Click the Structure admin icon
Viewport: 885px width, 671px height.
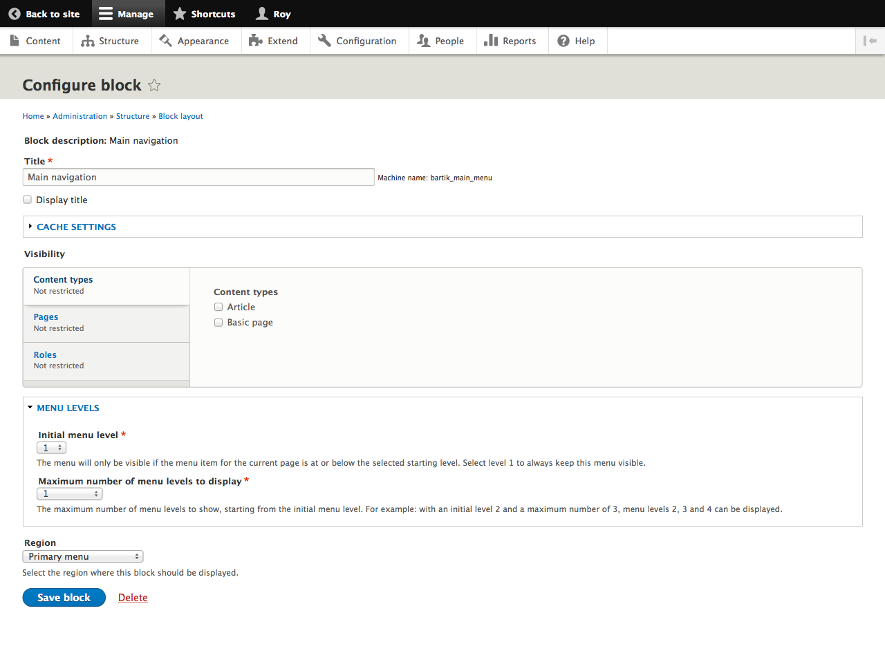(87, 41)
